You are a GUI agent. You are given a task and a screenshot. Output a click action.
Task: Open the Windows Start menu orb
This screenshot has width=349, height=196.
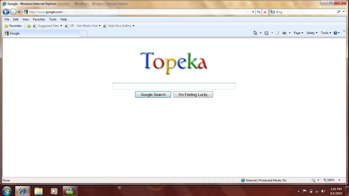[x=7, y=191]
